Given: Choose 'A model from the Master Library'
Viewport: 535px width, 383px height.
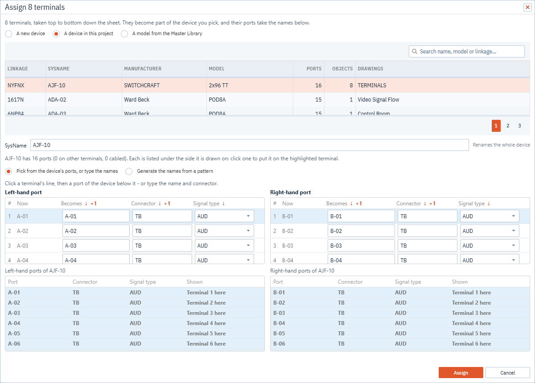Looking at the screenshot, I should [124, 34].
